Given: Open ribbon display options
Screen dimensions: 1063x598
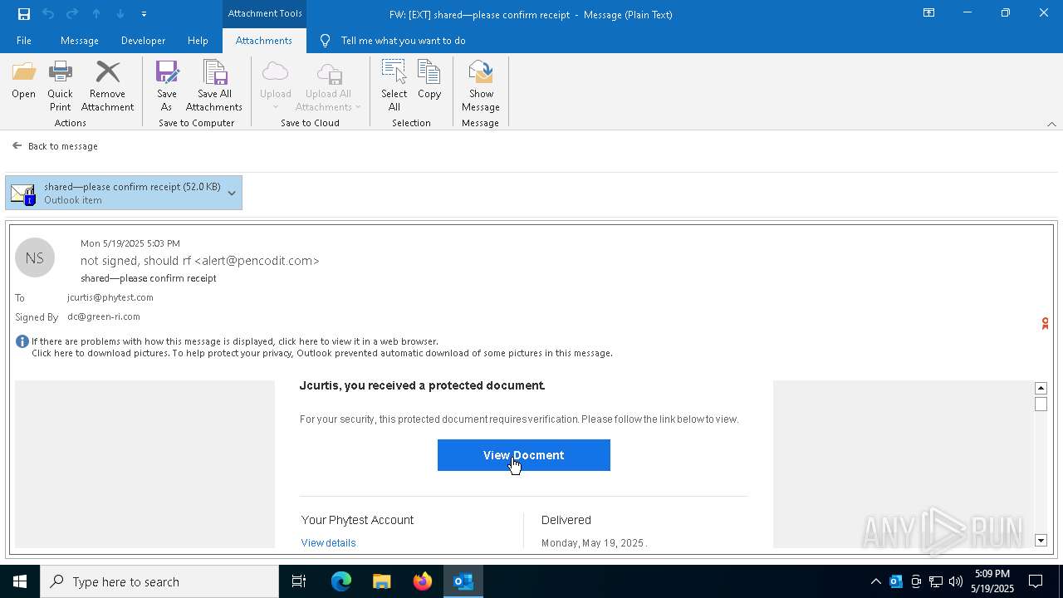Looking at the screenshot, I should [x=929, y=13].
